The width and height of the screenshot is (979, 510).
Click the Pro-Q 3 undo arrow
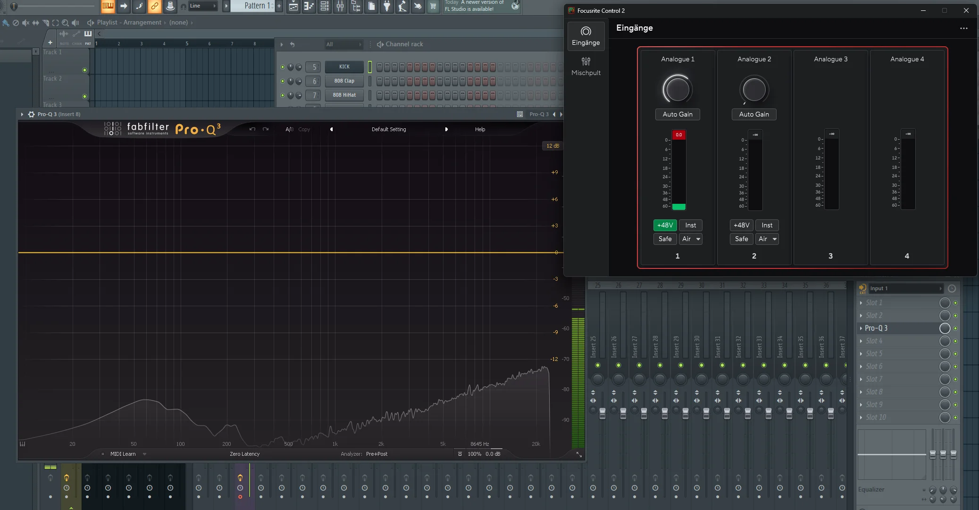point(252,129)
